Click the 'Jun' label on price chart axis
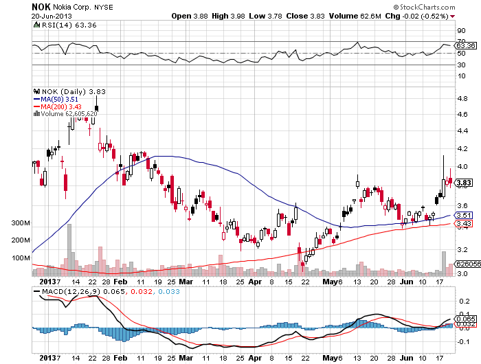This screenshot has width=481, height=364. 407,282
